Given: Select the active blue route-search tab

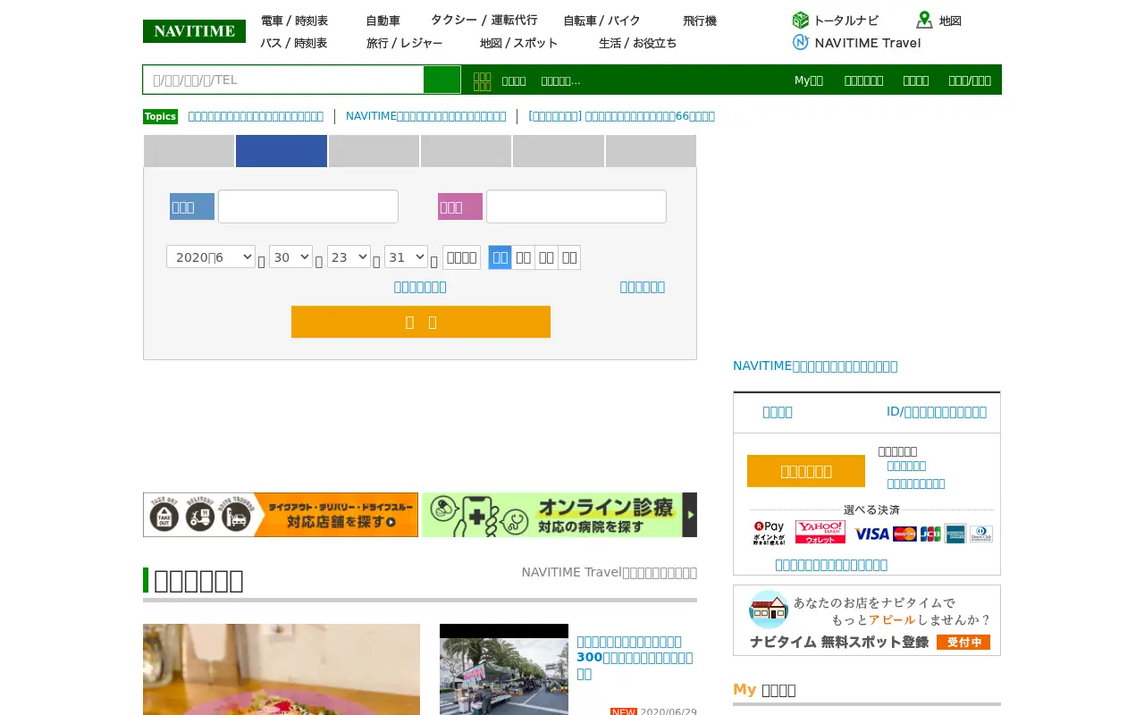Looking at the screenshot, I should point(282,151).
